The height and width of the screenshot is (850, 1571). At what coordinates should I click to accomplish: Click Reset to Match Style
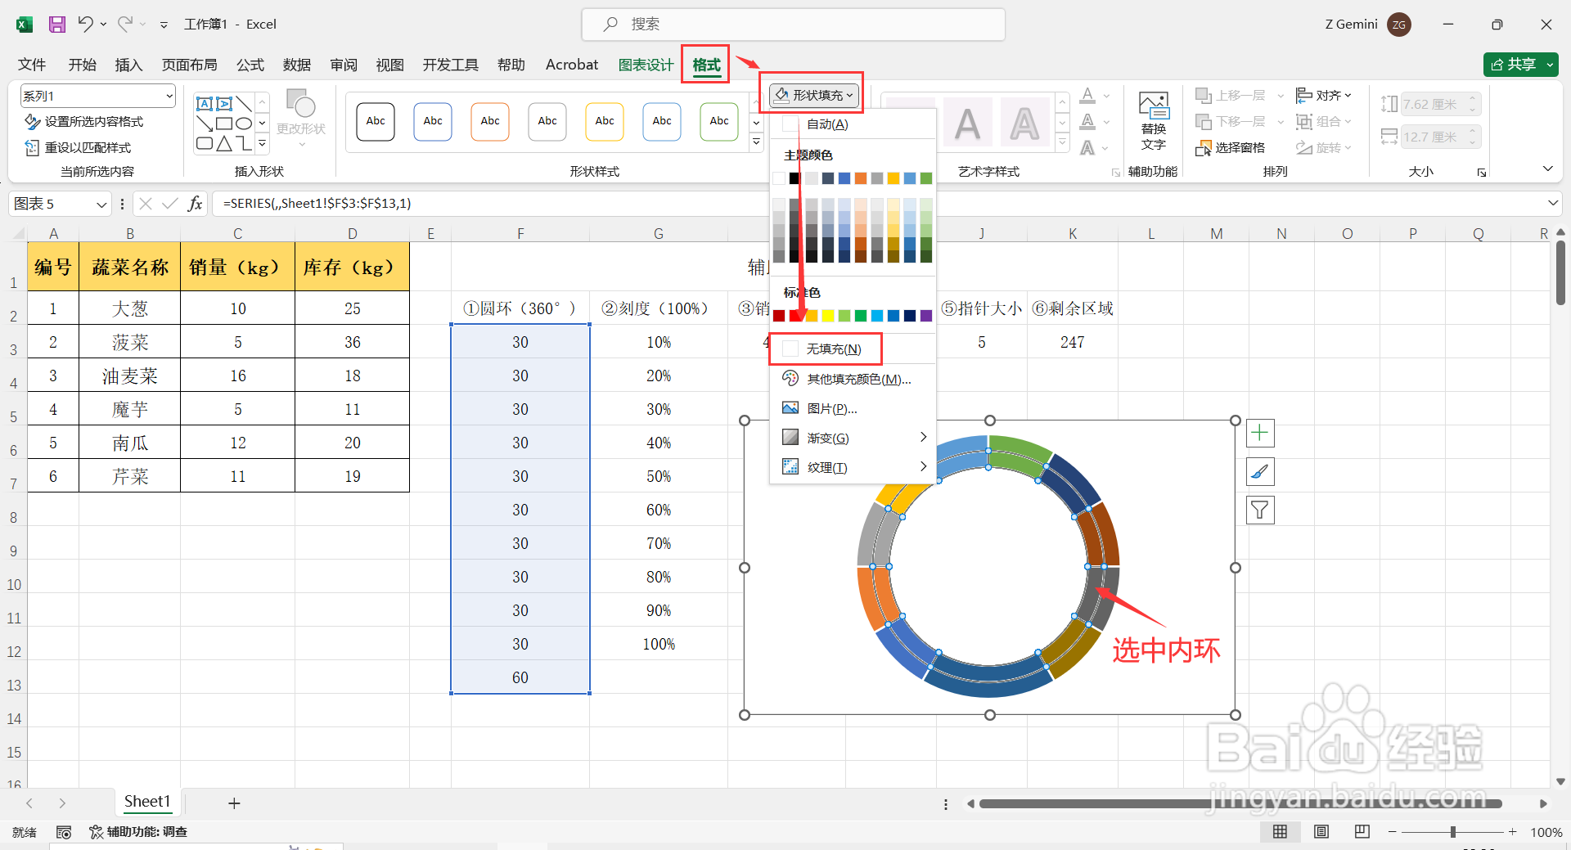[78, 147]
